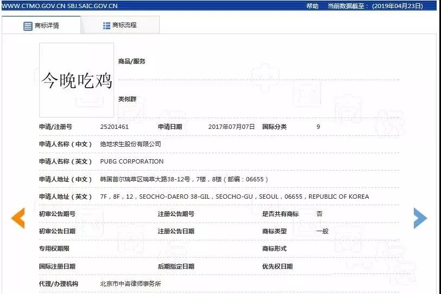
Task: Click the 代理/办理机构 label
Action: (59, 284)
